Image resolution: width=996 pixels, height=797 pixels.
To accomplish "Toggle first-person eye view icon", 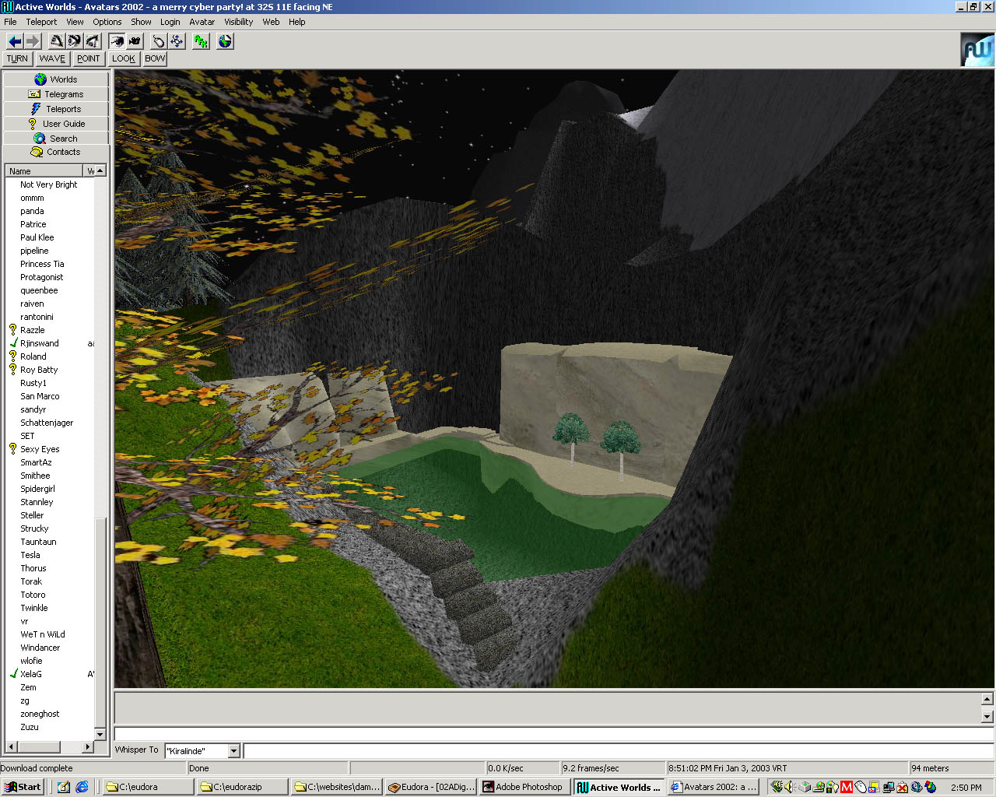I will point(117,41).
